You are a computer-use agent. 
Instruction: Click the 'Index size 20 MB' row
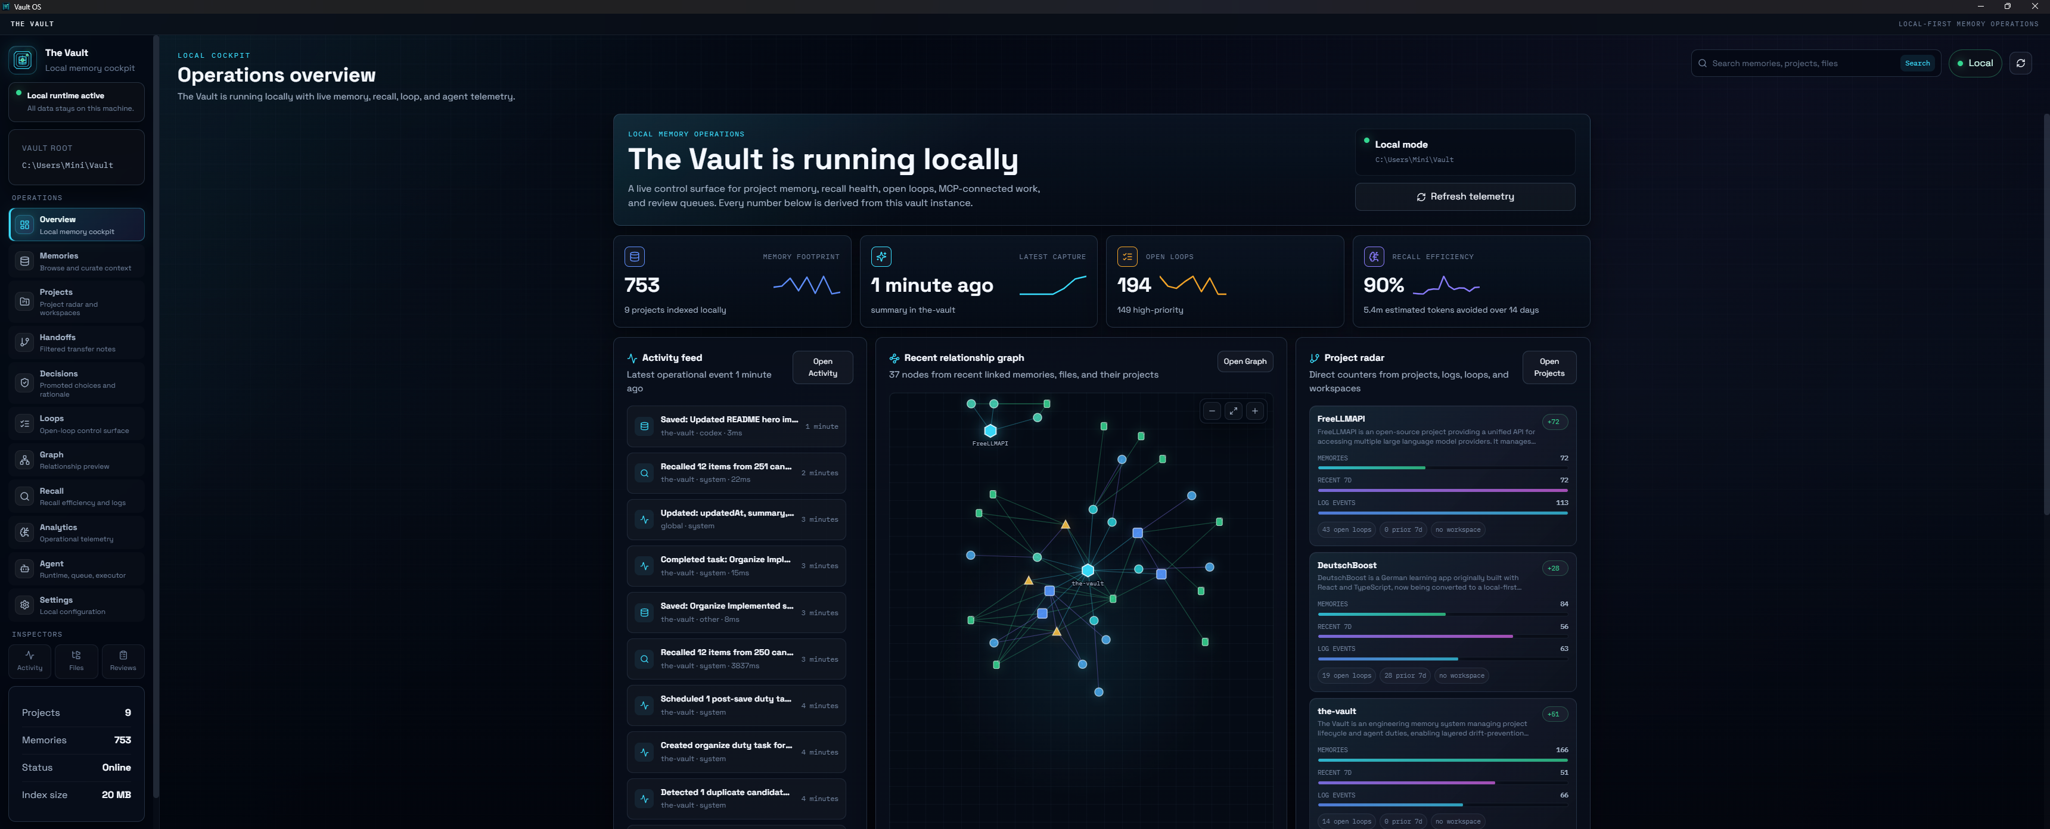pos(76,795)
